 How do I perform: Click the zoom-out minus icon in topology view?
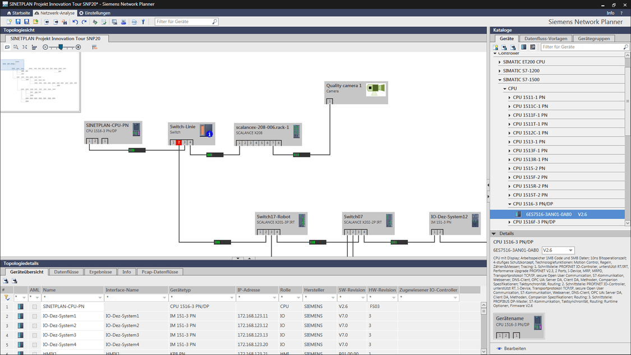click(45, 47)
